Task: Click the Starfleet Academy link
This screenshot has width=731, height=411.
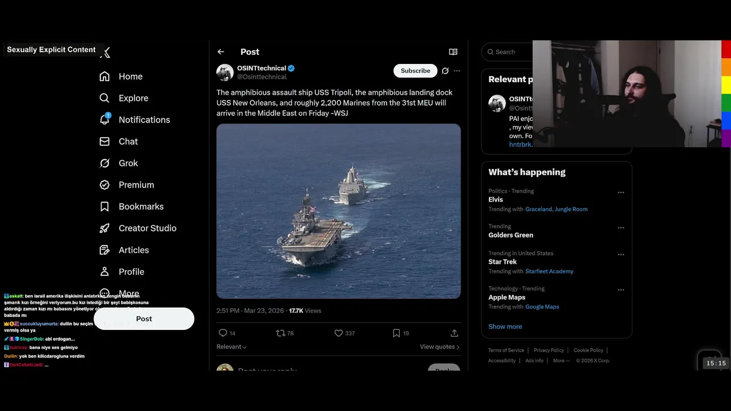Action: tap(549, 271)
